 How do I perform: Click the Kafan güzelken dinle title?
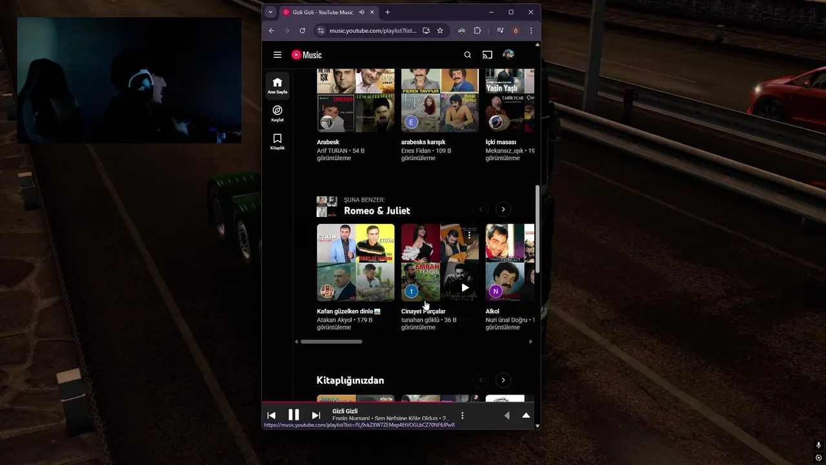point(348,311)
